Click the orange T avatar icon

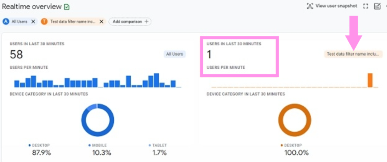[x=44, y=22]
